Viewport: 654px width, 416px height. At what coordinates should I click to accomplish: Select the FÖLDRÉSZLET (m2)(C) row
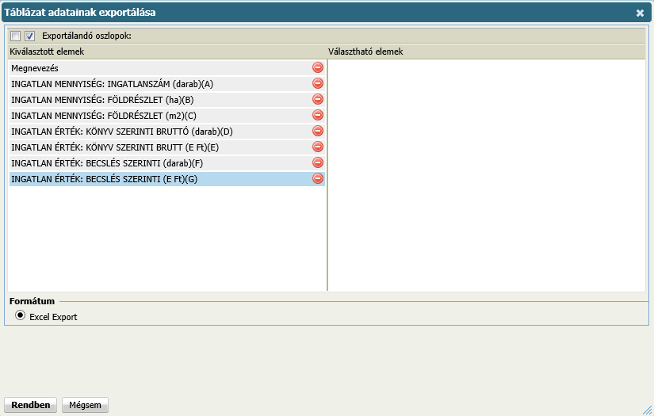(x=166, y=116)
